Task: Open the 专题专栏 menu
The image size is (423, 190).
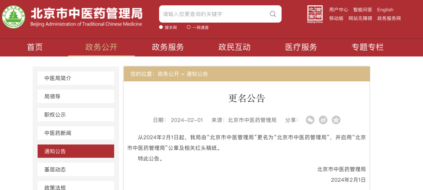Action: [368, 47]
